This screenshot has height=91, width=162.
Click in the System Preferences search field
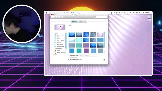(x=101, y=17)
